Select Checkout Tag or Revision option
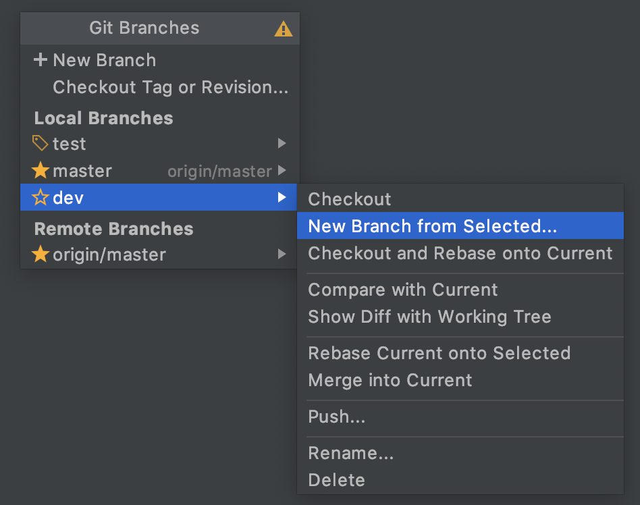This screenshot has height=505, width=640. (171, 87)
